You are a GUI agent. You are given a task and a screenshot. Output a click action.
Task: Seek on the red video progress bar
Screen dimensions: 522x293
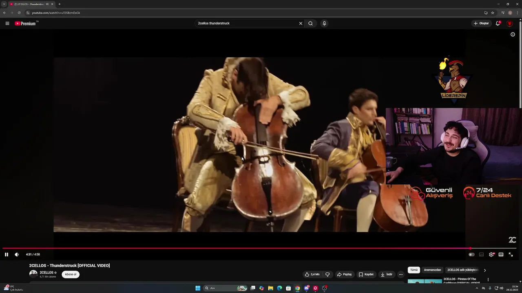[x=259, y=248]
